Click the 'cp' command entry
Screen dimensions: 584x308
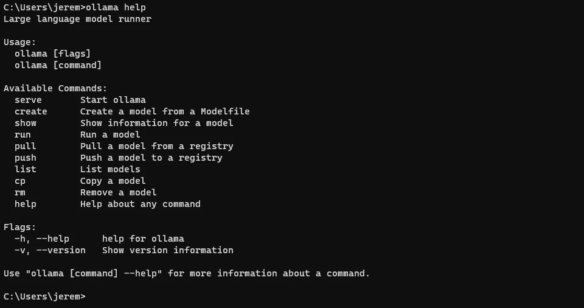(x=20, y=181)
